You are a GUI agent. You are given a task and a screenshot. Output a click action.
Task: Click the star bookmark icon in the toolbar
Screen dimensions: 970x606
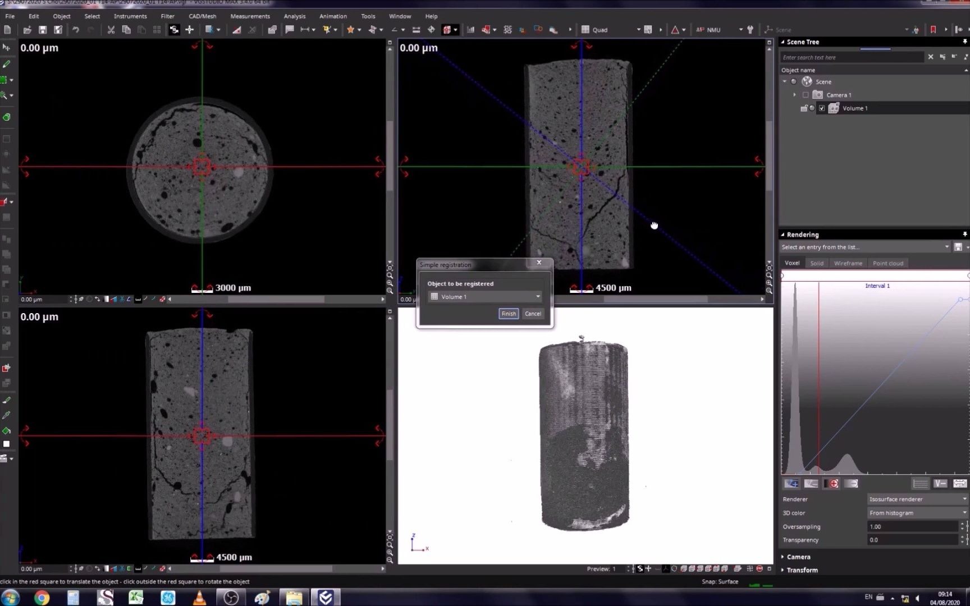coord(351,30)
